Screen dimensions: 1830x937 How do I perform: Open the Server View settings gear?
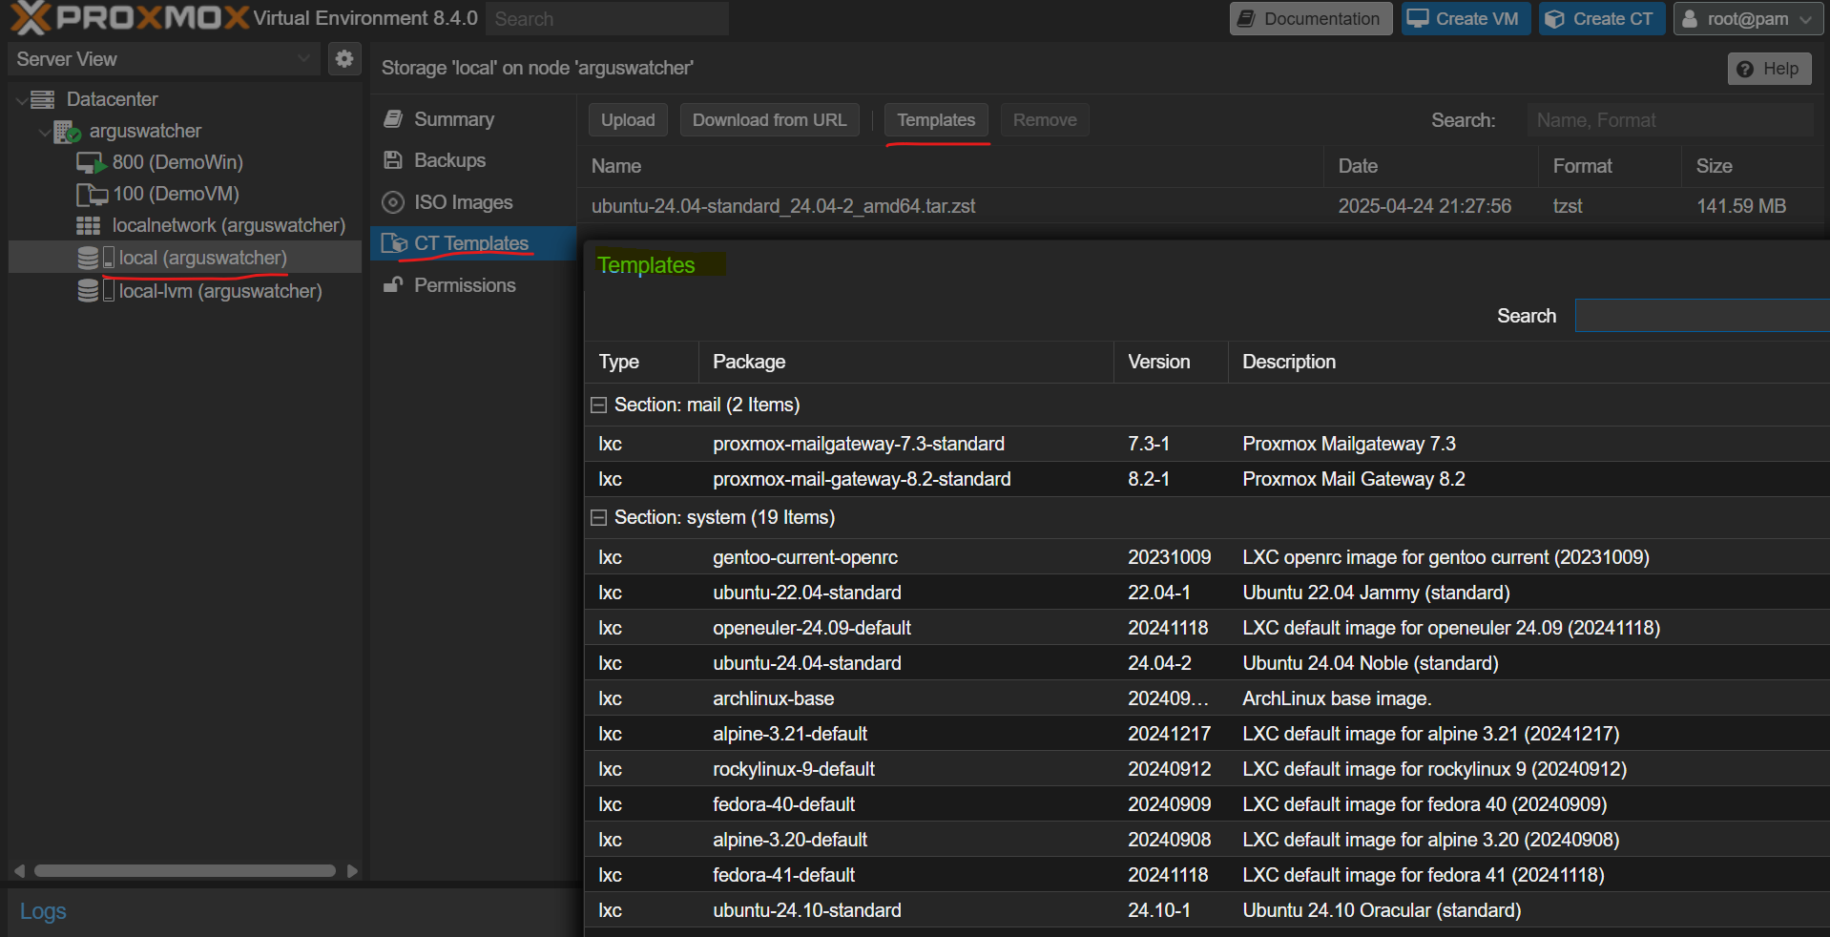click(344, 59)
